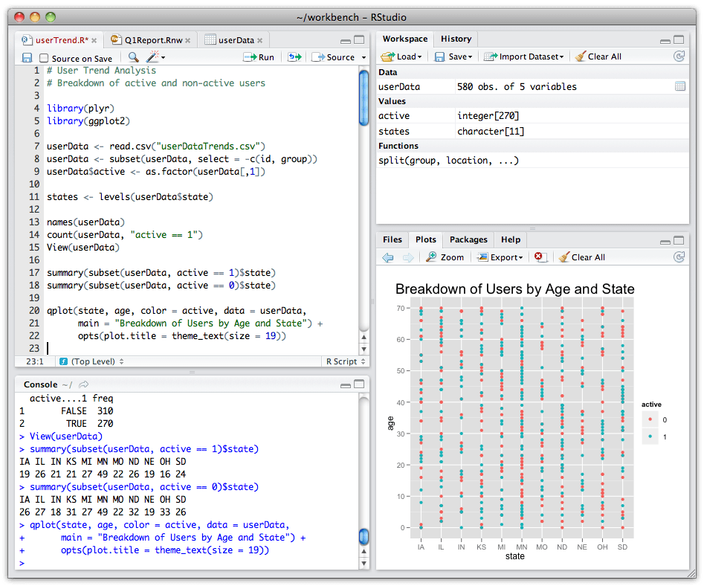Navigate to the previous plot
The image size is (704, 586).
[x=387, y=257]
